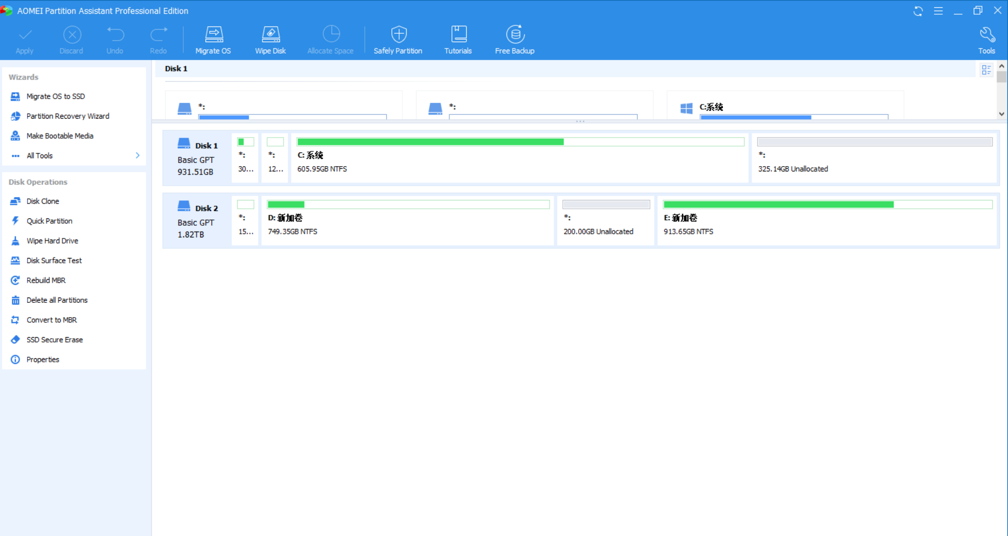Viewport: 1008px width, 536px height.
Task: Click the Disk Operations section header
Action: (38, 182)
